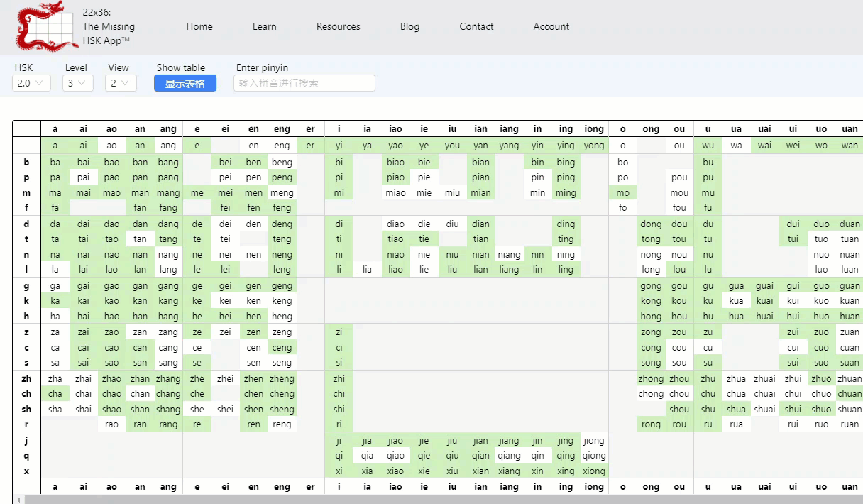Image resolution: width=863 pixels, height=504 pixels.
Task: Expand the Level dropdown
Action: coord(78,83)
